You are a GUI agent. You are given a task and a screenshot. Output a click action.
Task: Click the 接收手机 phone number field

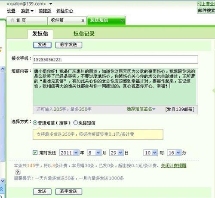pyautogui.click(x=115, y=59)
